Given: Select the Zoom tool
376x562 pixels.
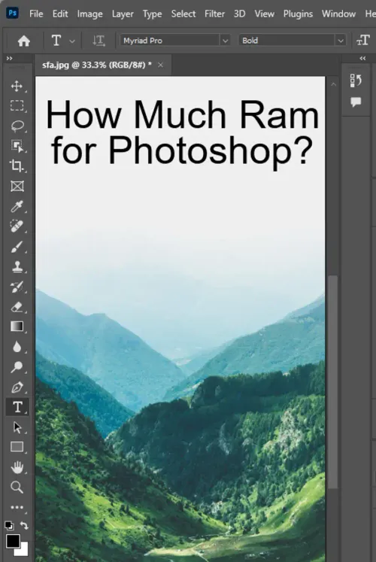Looking at the screenshot, I should coord(17,487).
